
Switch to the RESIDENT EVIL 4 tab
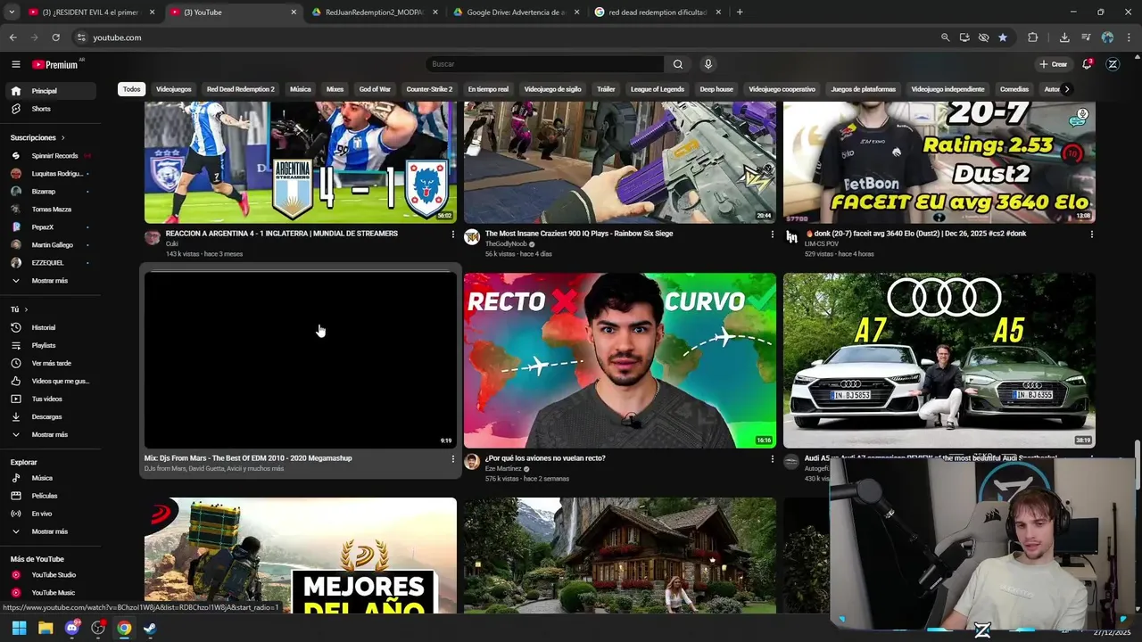point(93,12)
